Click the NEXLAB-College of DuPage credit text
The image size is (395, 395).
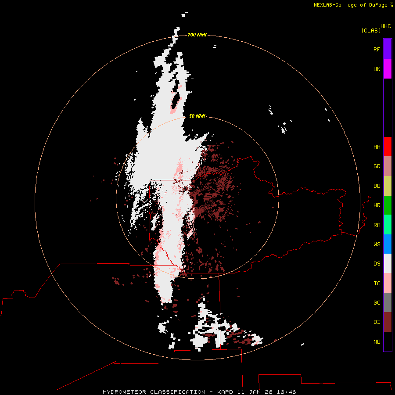click(350, 5)
